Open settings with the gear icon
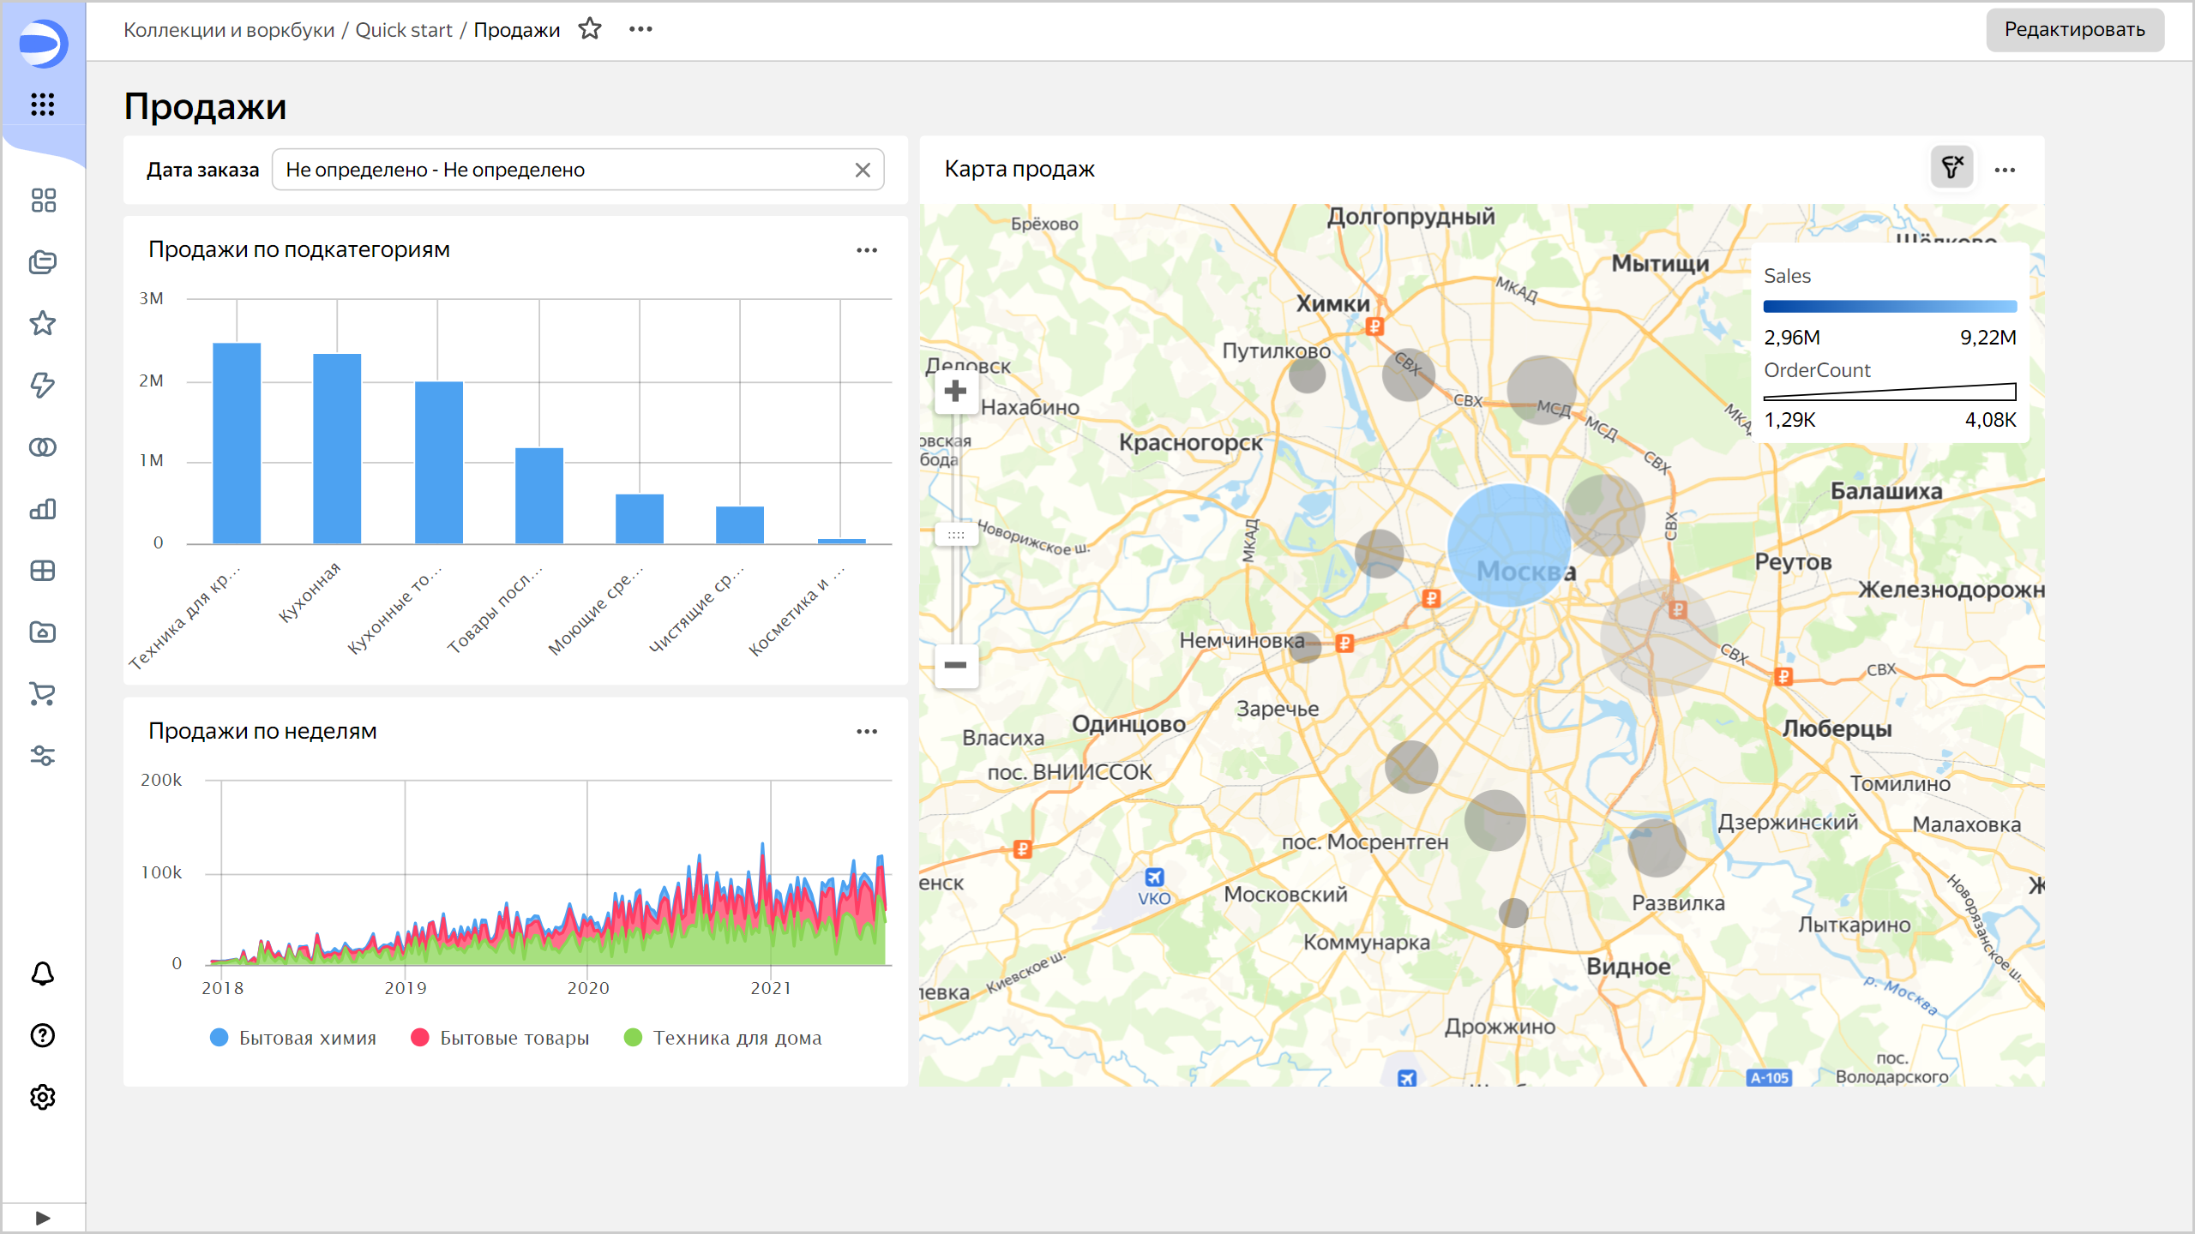The height and width of the screenshot is (1234, 2195). (x=42, y=1097)
